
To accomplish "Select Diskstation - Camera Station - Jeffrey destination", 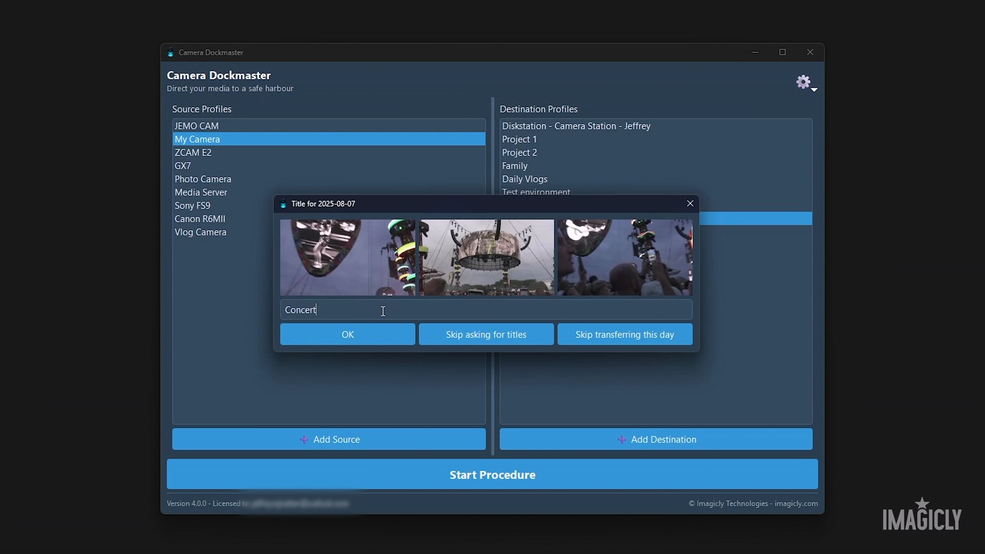I will point(576,126).
